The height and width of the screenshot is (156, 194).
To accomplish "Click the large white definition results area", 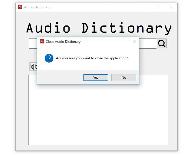I will point(98,116).
